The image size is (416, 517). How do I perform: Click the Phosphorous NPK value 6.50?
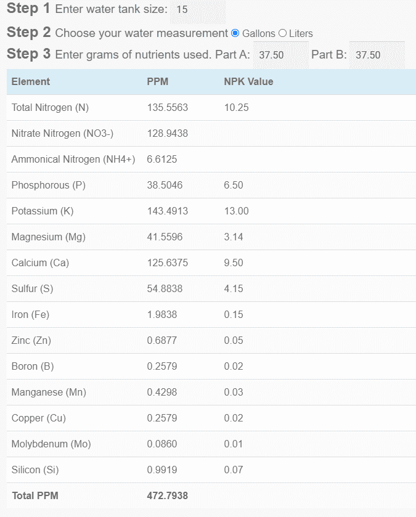[x=234, y=185]
